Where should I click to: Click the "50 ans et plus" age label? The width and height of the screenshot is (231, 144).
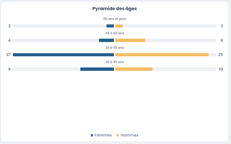pos(114,19)
